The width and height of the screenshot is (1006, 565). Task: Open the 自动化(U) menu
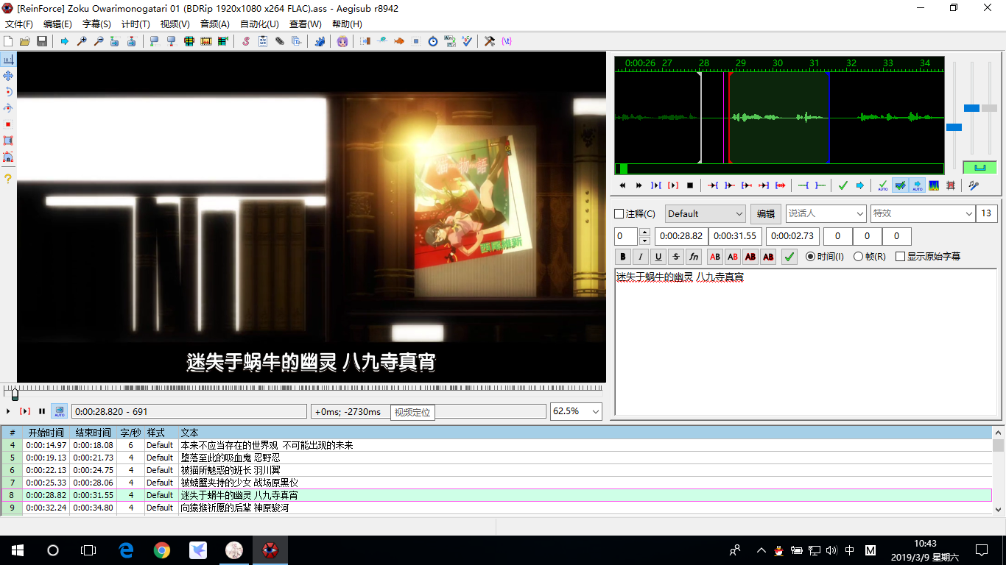(260, 24)
